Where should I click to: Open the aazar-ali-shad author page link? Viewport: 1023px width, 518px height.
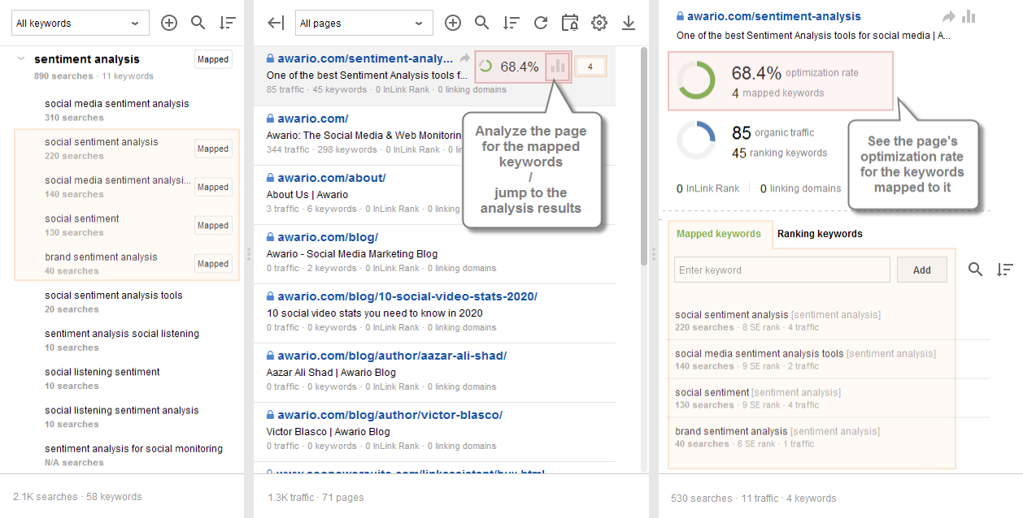coord(392,356)
